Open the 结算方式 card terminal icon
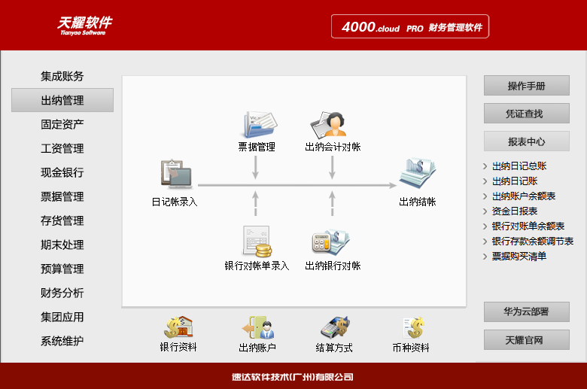Viewport: 587px width, 389px height. (x=335, y=327)
